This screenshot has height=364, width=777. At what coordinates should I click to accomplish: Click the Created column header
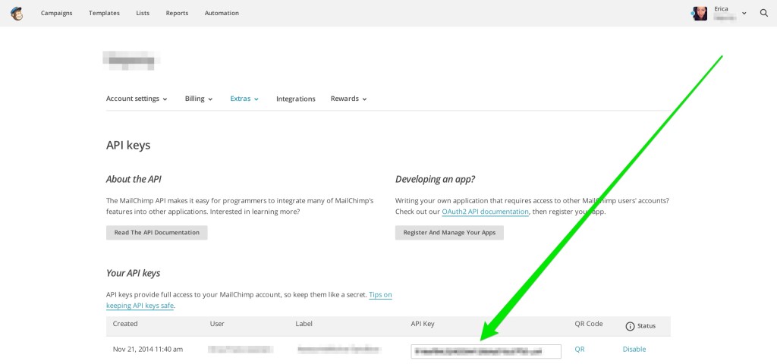tap(125, 324)
